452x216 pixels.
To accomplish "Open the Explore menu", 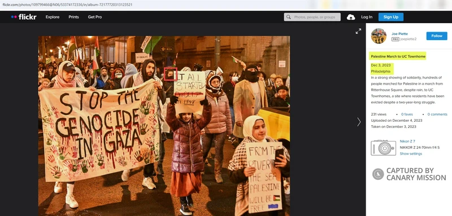I will click(x=53, y=17).
